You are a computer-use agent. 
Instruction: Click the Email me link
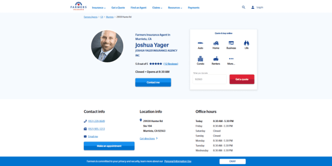pos(93,137)
